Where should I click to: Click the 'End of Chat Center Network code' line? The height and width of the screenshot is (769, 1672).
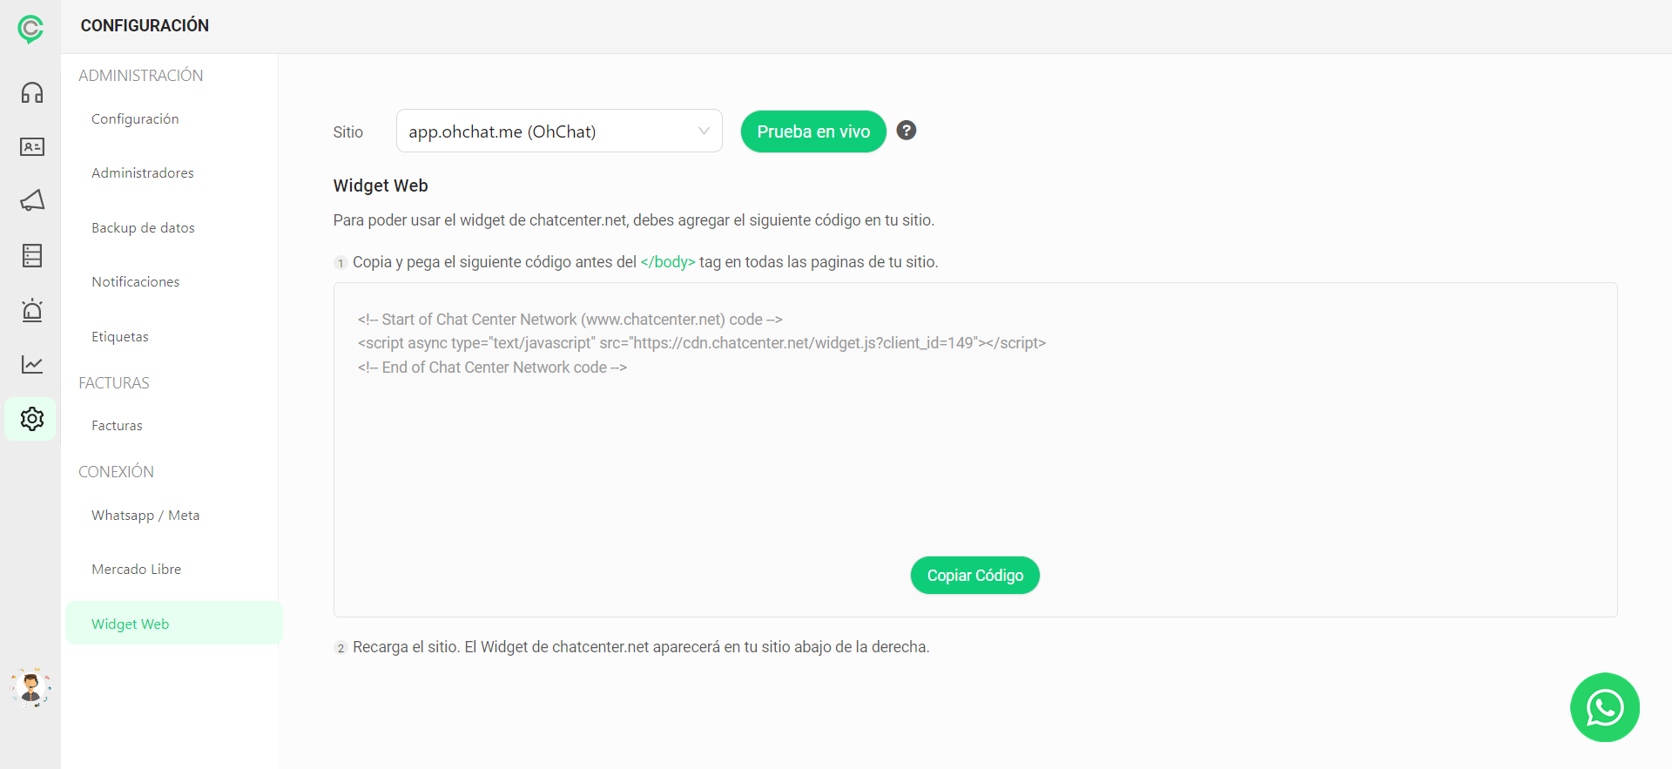click(x=492, y=368)
